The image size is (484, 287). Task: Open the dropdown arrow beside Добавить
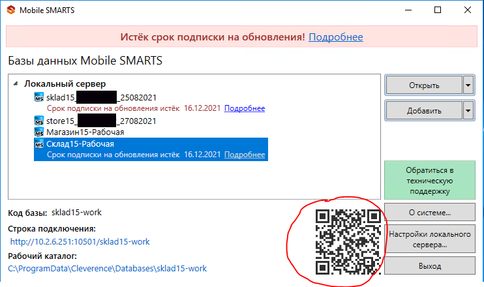coord(468,110)
